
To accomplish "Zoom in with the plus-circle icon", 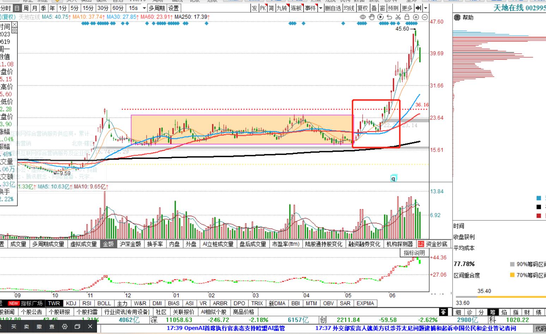I will pos(416,17).
